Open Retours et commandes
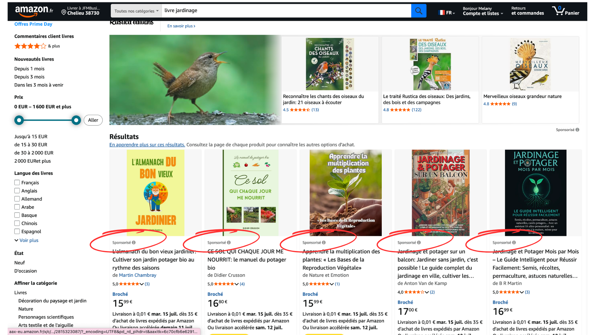 [527, 11]
